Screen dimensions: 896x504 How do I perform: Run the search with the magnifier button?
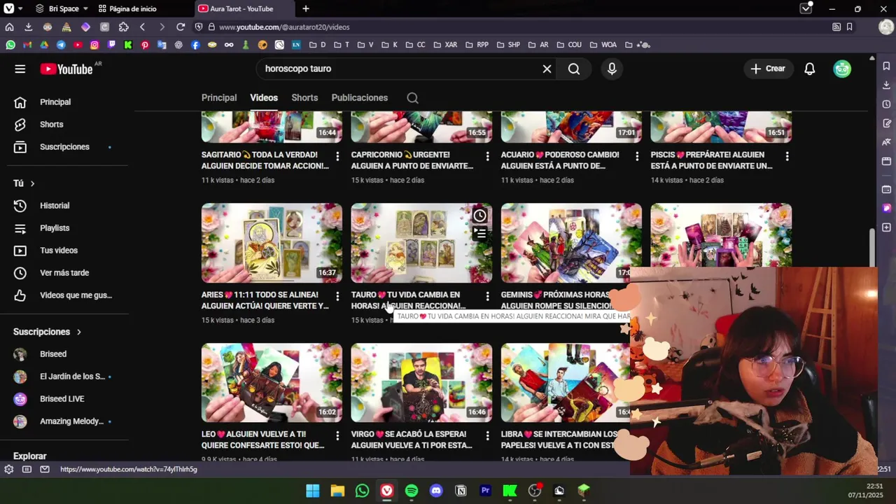point(574,69)
